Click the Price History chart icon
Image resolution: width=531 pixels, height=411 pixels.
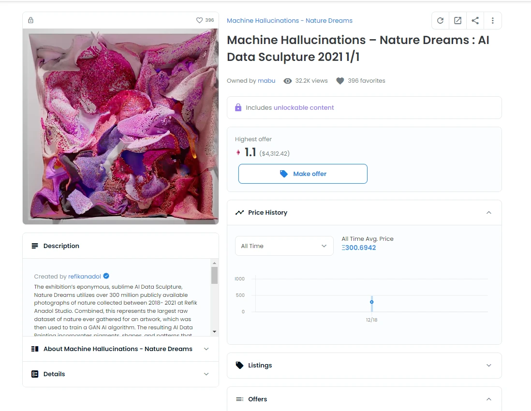tap(239, 213)
